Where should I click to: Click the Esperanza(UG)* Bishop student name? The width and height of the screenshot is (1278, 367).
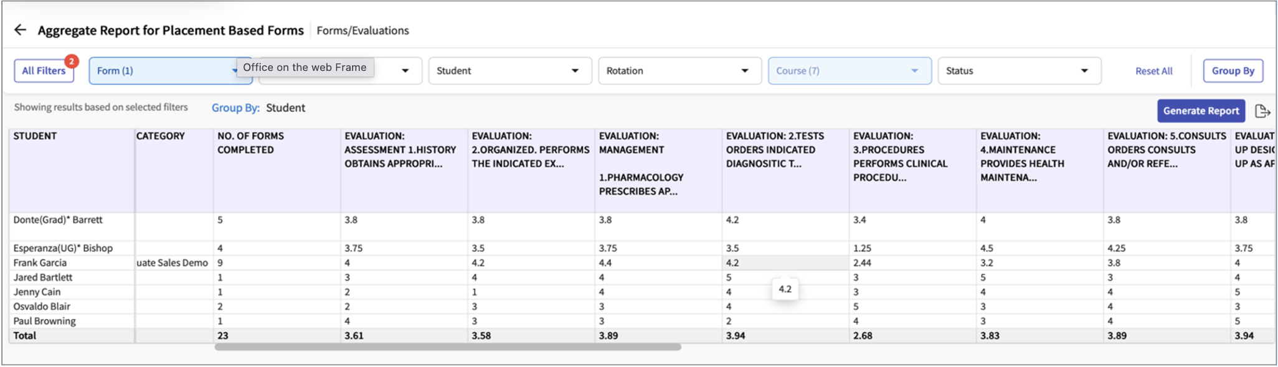coord(63,248)
